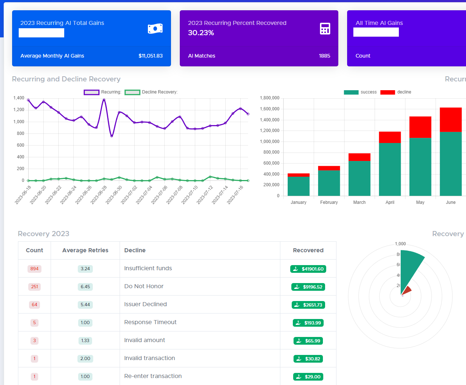Click the hand icon beside $9196.52
Screen dimensions: 466x385
[297, 287]
